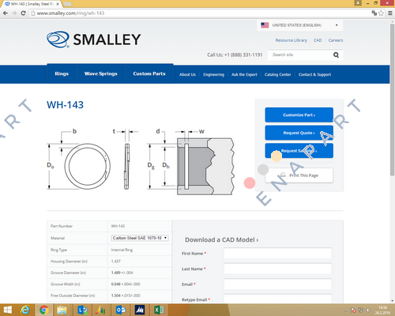Open Excel from the taskbar

[159, 310]
